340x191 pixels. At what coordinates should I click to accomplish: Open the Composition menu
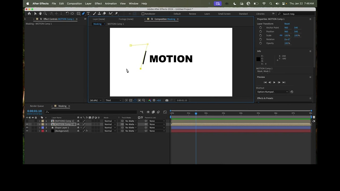(x=74, y=3)
